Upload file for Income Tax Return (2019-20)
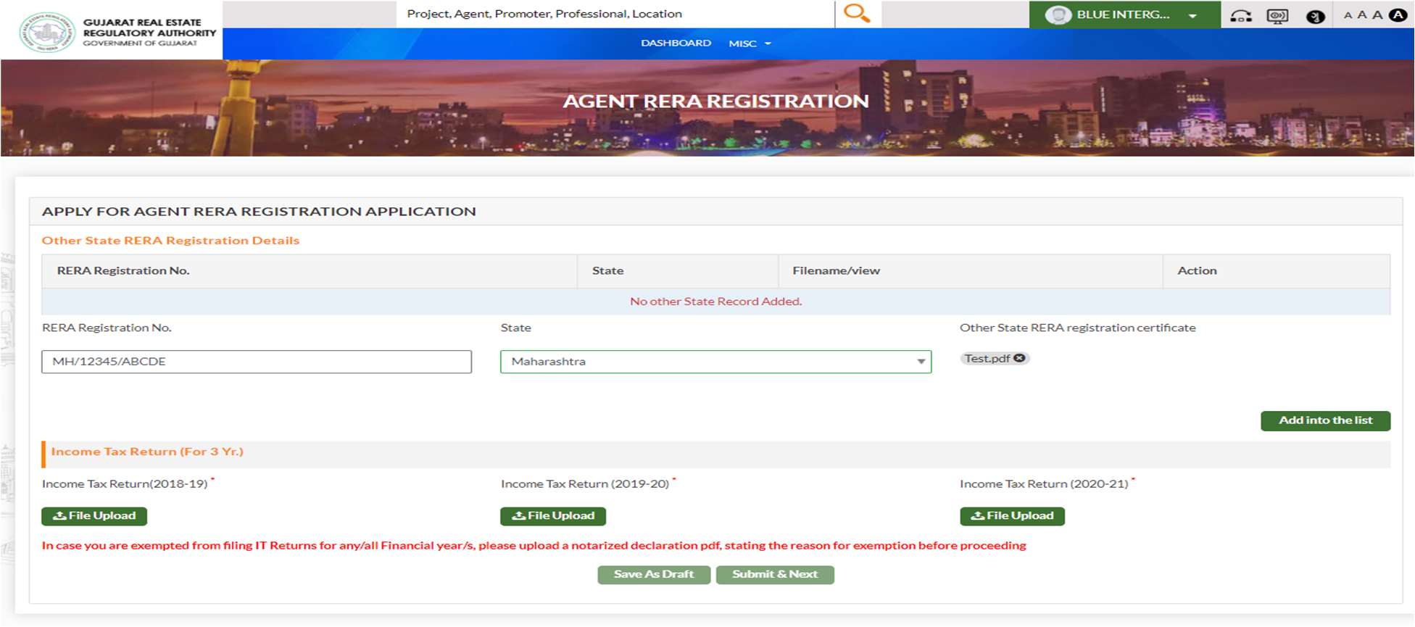 pyautogui.click(x=553, y=516)
